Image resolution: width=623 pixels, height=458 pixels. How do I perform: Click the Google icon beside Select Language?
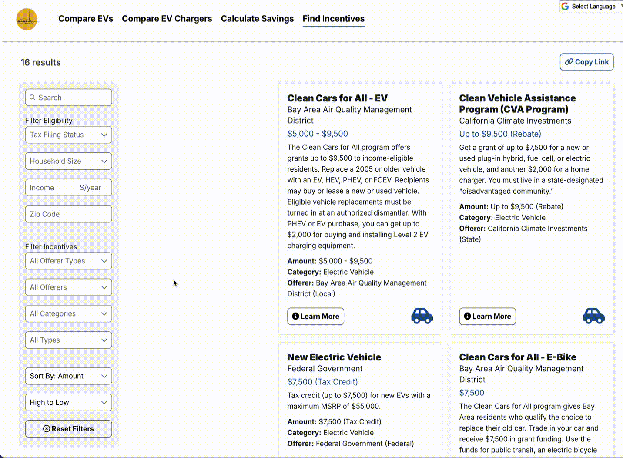pyautogui.click(x=565, y=6)
